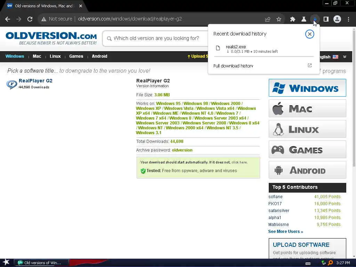Open Chrome Labs flask icon
The width and height of the screenshot is (356, 267).
304,19
